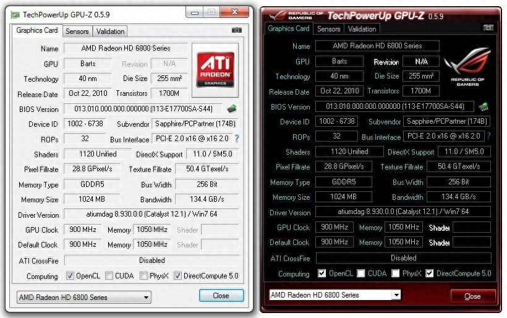Click GPU Clock '900 MHz' in the left window
The height and width of the screenshot is (318, 507).
click(82, 230)
